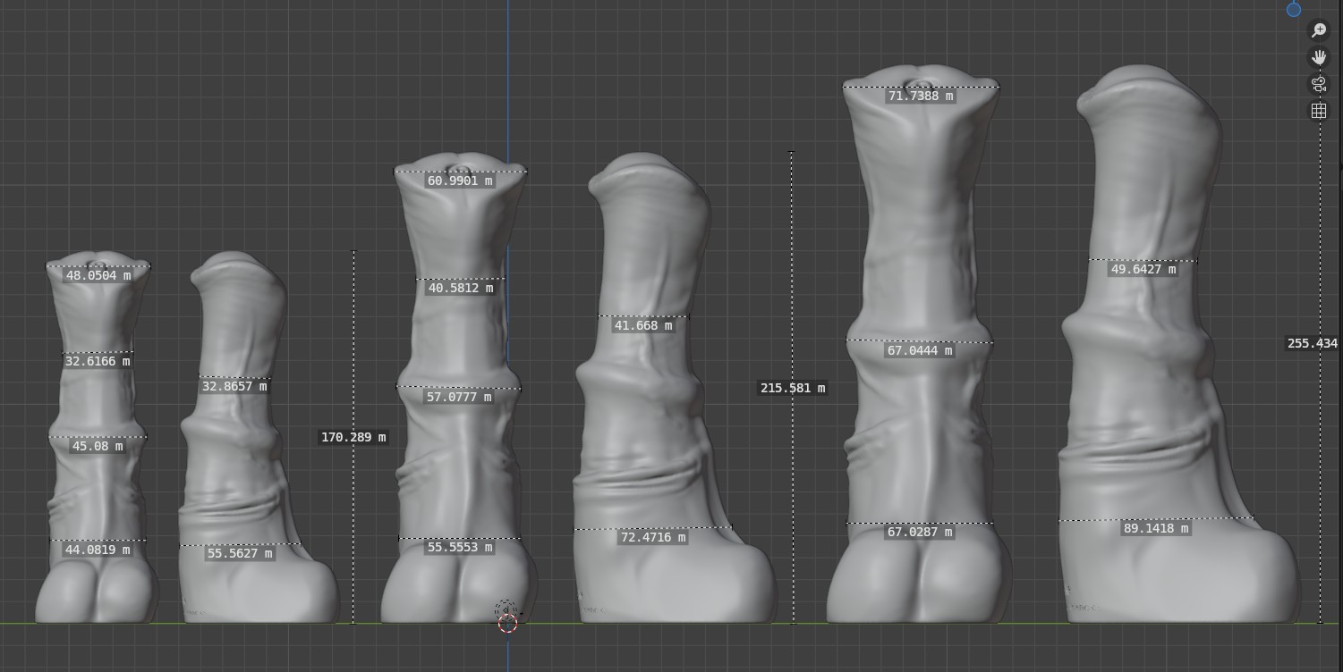
Task: Switch perspective/orthographic with the grid icon
Action: coord(1319,111)
